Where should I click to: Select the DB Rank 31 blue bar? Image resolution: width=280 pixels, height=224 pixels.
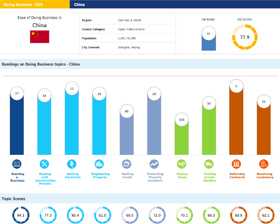click(208, 41)
